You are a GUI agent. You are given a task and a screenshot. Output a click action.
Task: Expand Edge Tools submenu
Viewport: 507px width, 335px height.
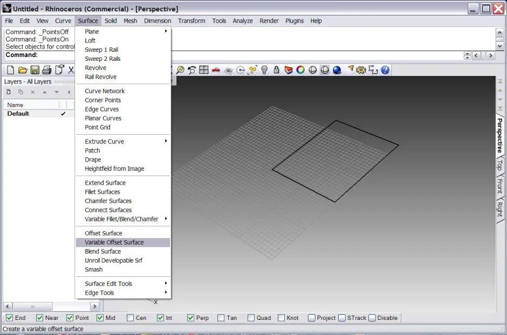point(123,293)
